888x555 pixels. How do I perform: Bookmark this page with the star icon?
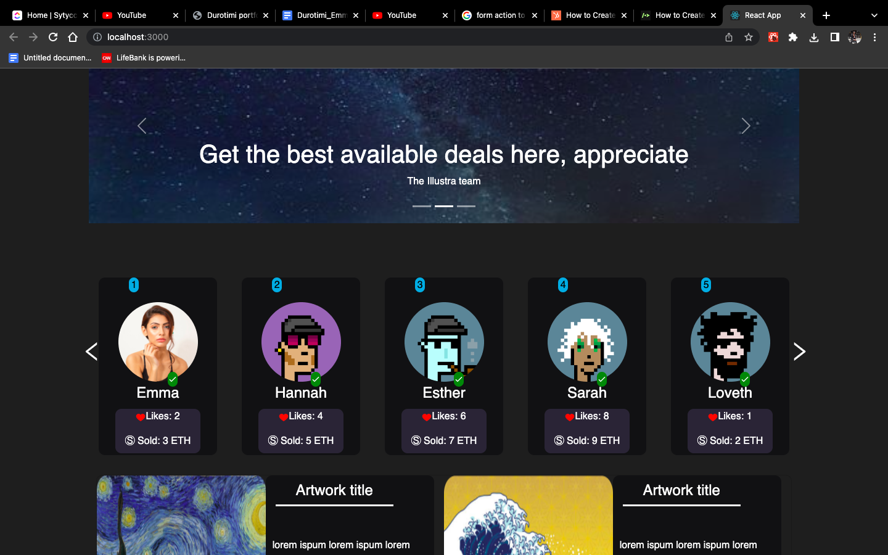749,37
